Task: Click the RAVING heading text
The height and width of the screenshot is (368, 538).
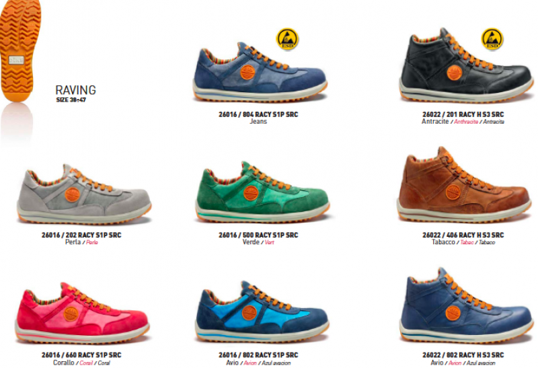Action: click(x=75, y=90)
